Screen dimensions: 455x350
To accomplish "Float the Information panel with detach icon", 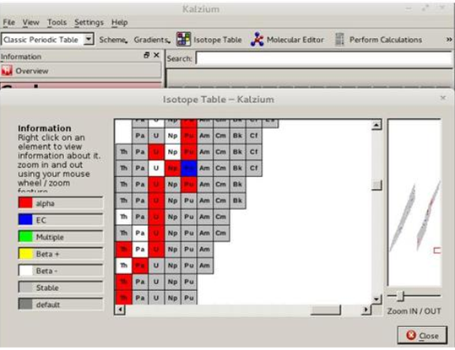I will pyautogui.click(x=147, y=55).
